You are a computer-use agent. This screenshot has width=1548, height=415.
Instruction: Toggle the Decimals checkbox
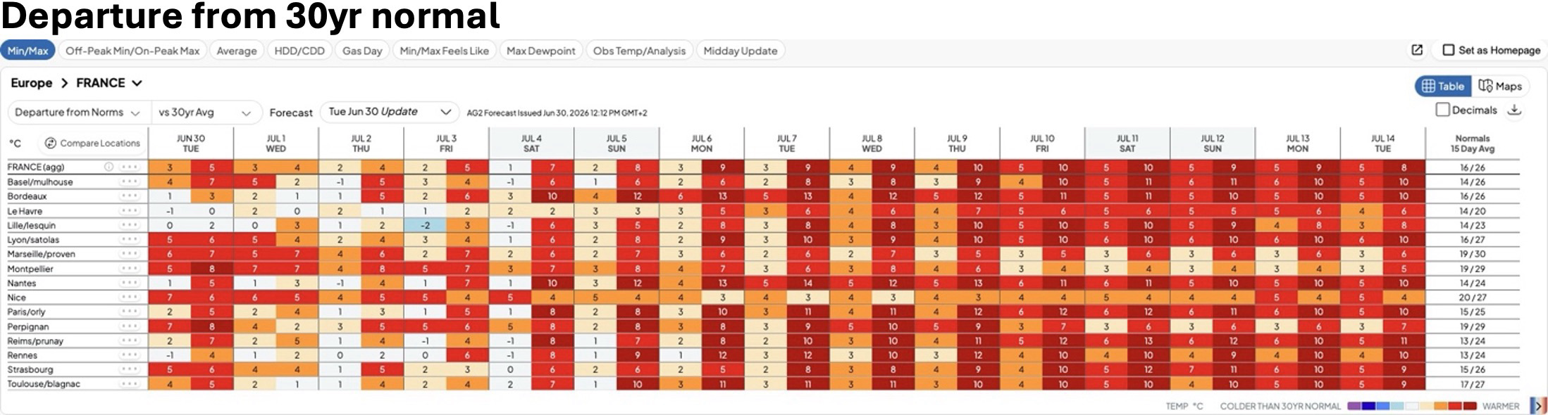[x=1442, y=110]
